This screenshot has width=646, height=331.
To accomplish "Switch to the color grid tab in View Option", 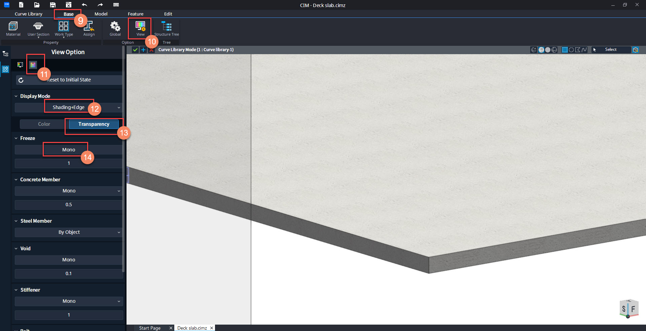I will pyautogui.click(x=33, y=65).
